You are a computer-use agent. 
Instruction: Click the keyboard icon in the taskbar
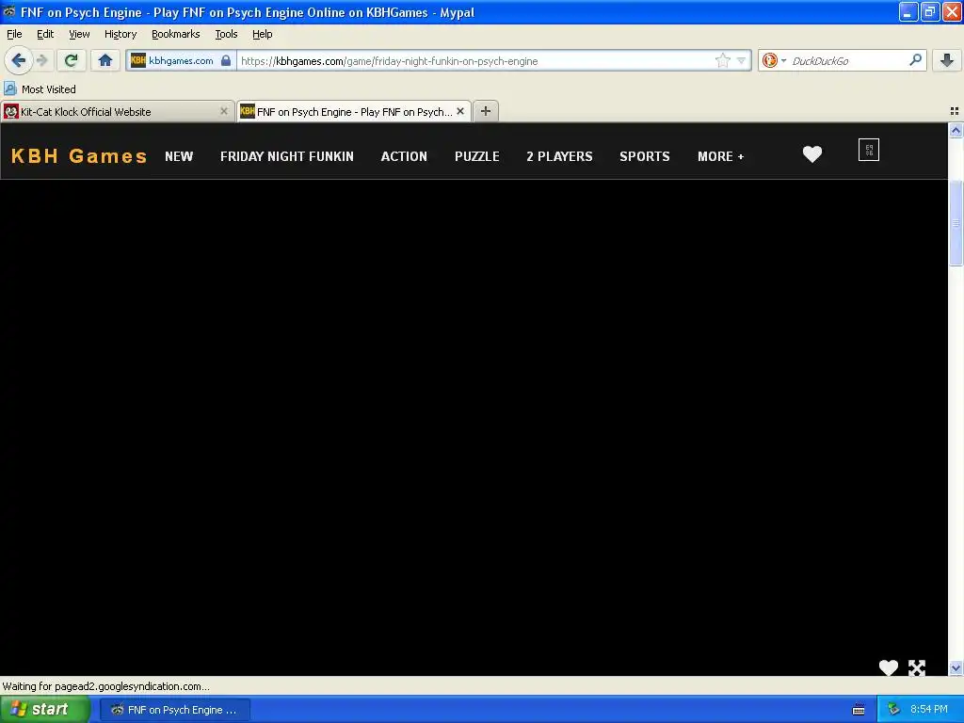[859, 710]
